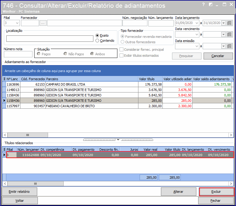236x206 pixels.
Task: Click the Cancelar button
Action: tap(218, 56)
